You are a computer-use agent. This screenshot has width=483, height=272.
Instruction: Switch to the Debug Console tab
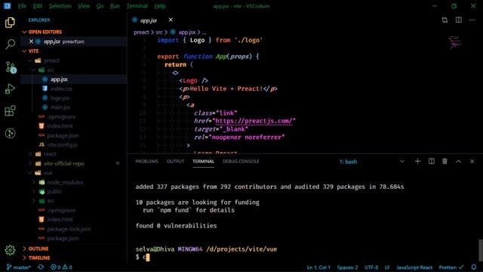click(241, 161)
